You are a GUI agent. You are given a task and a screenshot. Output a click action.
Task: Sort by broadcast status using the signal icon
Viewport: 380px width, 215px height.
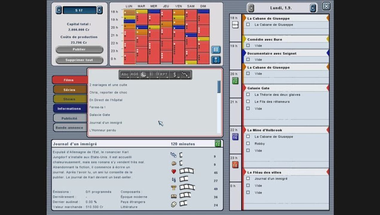pos(154,74)
